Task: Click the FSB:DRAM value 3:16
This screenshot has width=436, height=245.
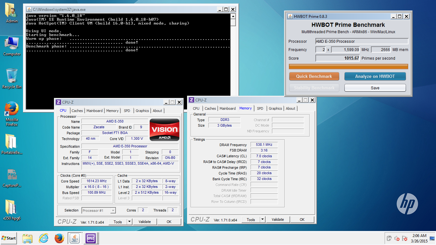Action: 264,150
